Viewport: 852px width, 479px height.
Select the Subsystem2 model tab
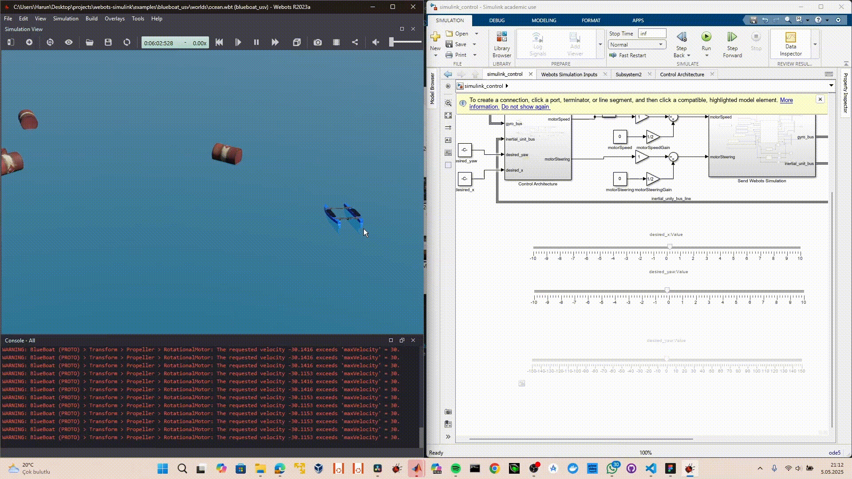pyautogui.click(x=628, y=75)
